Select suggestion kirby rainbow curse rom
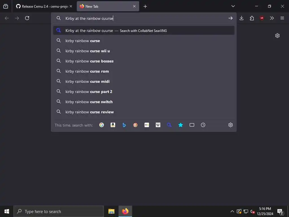 (x=144, y=71)
